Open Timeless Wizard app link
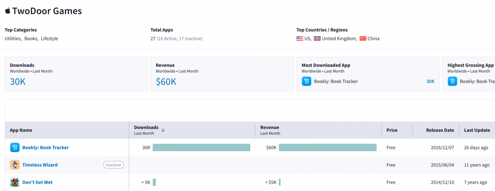The height and width of the screenshot is (191, 495). 40,164
